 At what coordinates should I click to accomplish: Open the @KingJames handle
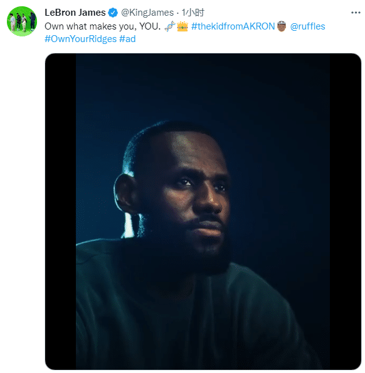click(x=147, y=13)
